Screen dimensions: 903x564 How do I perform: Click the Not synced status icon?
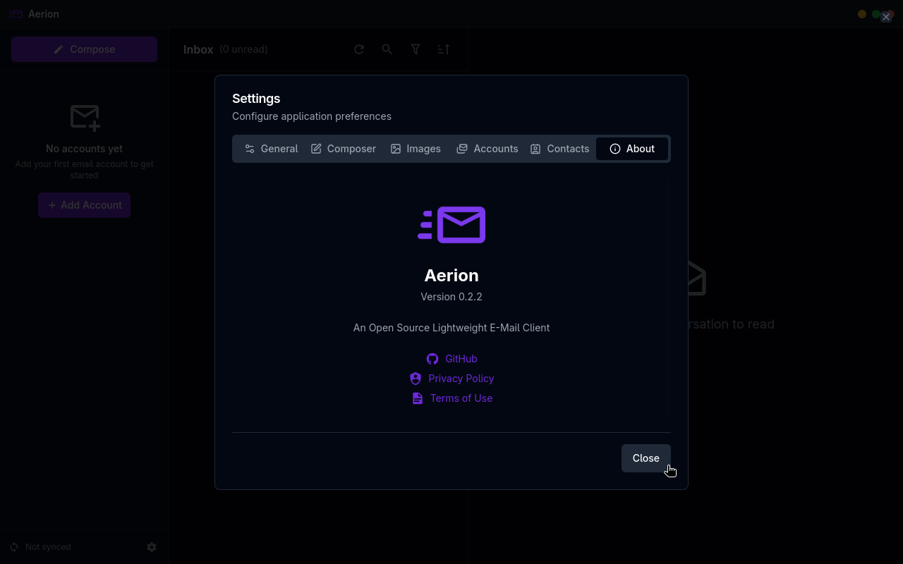[14, 547]
